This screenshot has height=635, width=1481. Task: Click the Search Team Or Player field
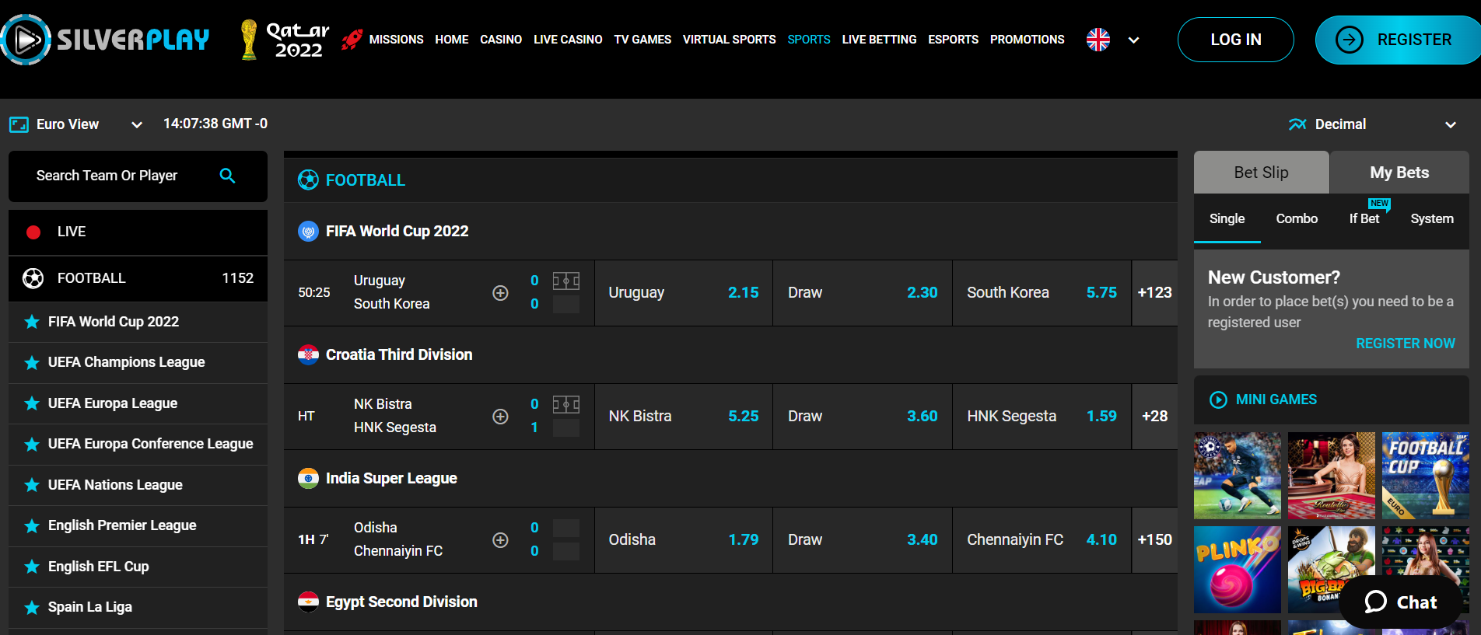coord(138,176)
